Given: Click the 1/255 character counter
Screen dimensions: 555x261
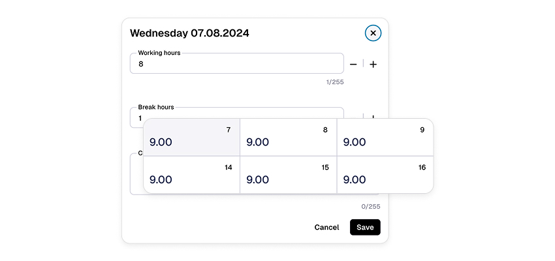Looking at the screenshot, I should (x=335, y=82).
